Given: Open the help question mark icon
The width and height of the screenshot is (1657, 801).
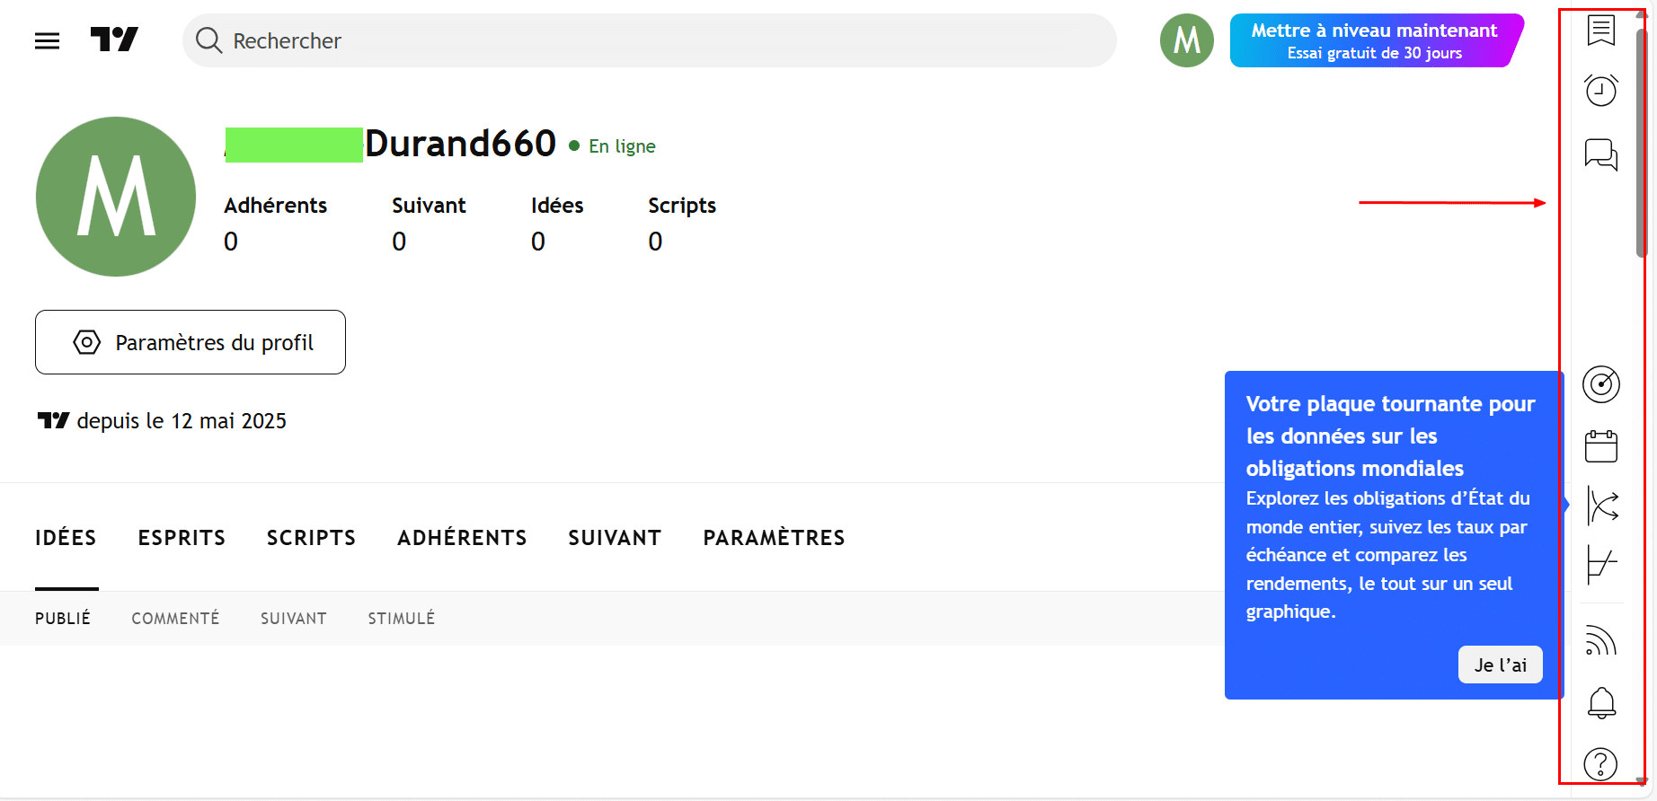Looking at the screenshot, I should 1600,764.
